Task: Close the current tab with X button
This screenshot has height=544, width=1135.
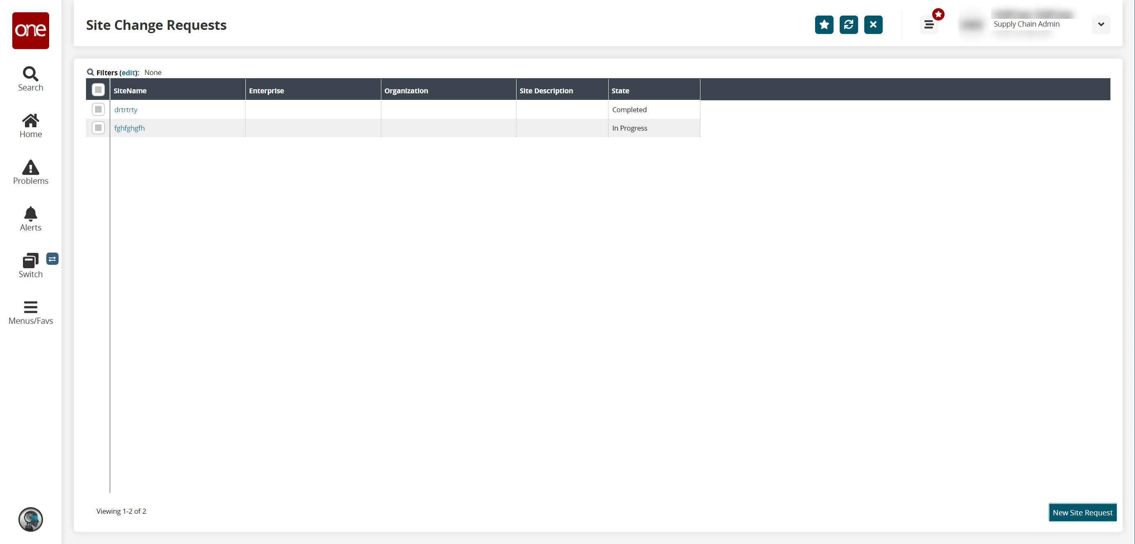Action: (873, 25)
